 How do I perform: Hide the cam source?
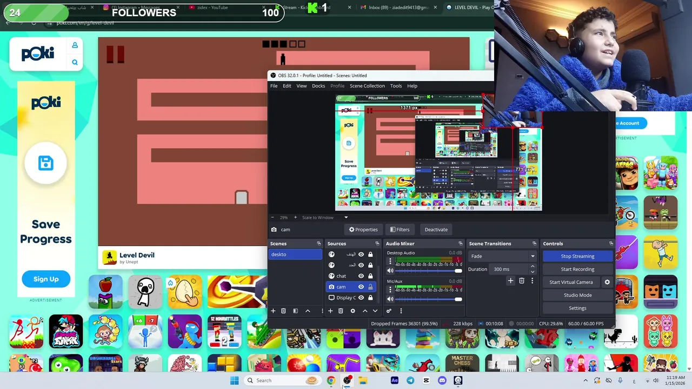361,287
